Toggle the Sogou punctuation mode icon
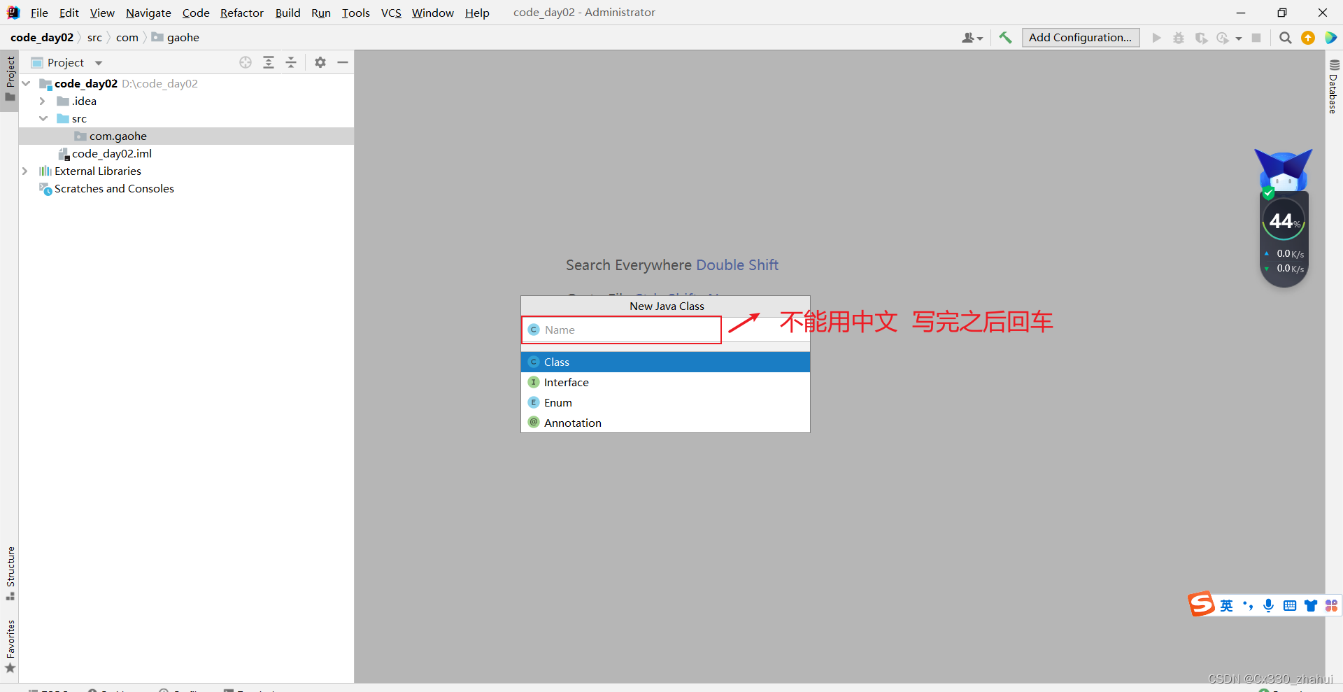The width and height of the screenshot is (1343, 692). point(1248,605)
